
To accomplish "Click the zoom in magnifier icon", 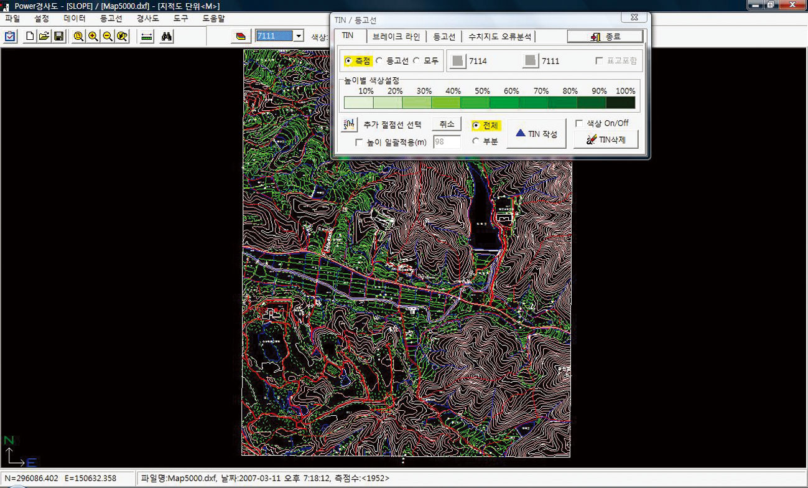I will point(93,36).
